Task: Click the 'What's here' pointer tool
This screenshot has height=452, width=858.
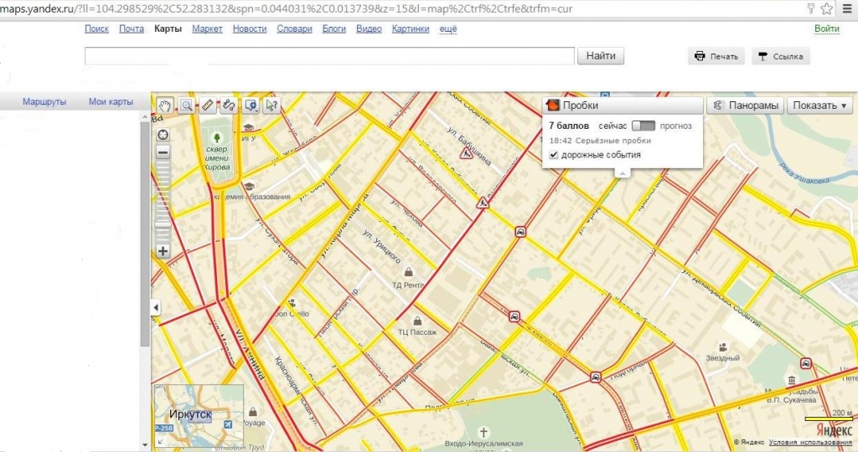Action: [x=271, y=105]
